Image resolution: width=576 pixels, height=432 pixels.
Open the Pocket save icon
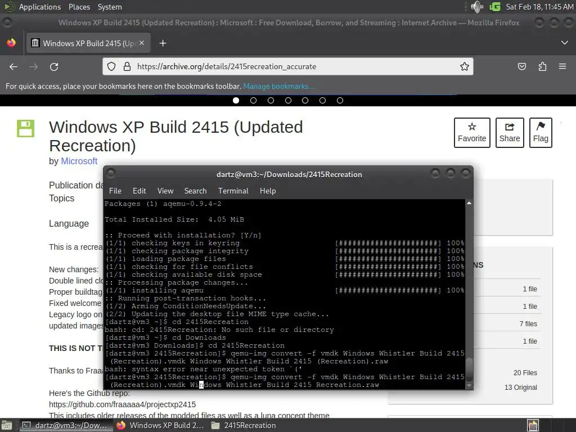click(521, 66)
